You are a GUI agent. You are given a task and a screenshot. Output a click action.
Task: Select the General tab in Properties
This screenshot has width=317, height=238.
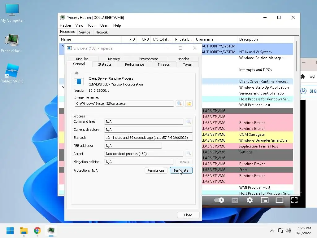(x=79, y=64)
